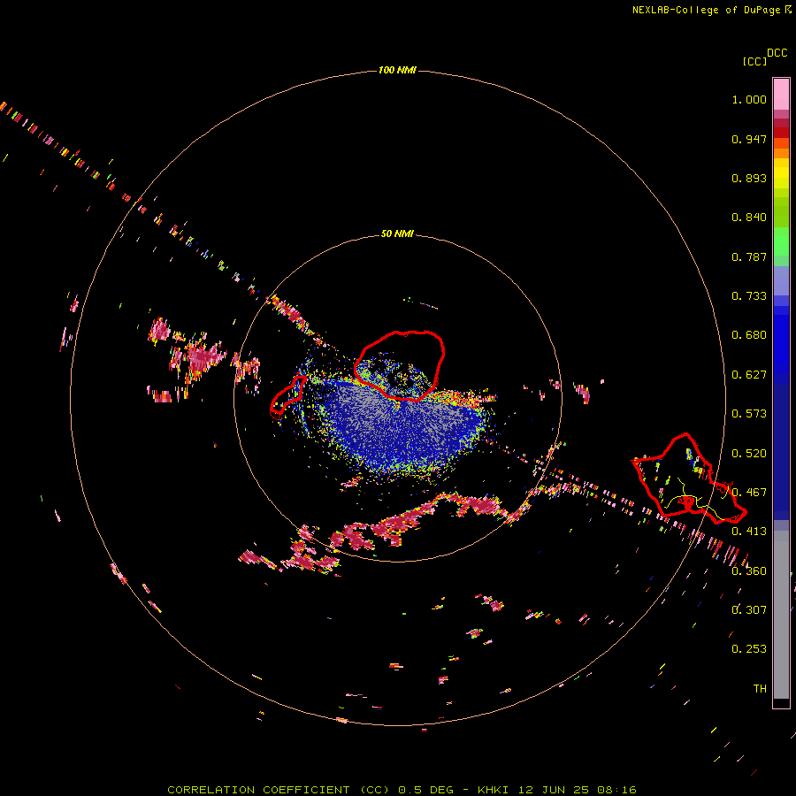
Task: Select the 1.000 scale value
Action: [x=749, y=99]
